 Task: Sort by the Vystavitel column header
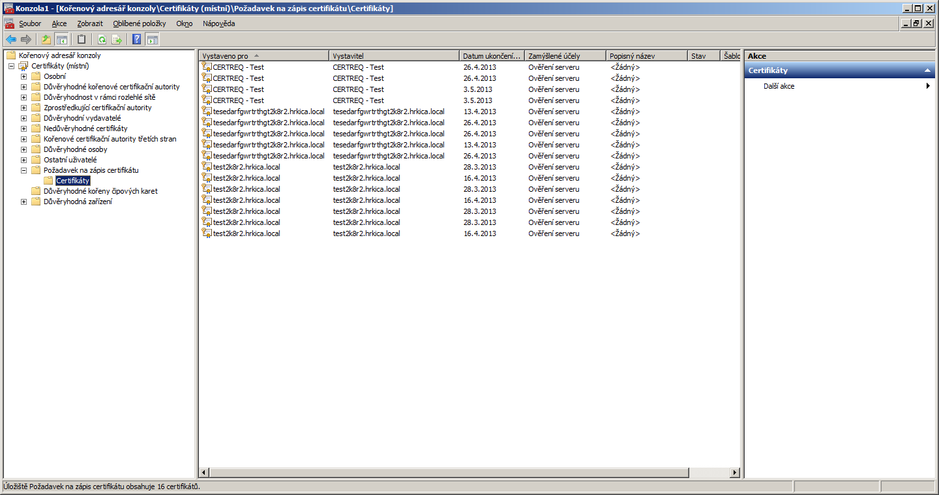point(395,56)
